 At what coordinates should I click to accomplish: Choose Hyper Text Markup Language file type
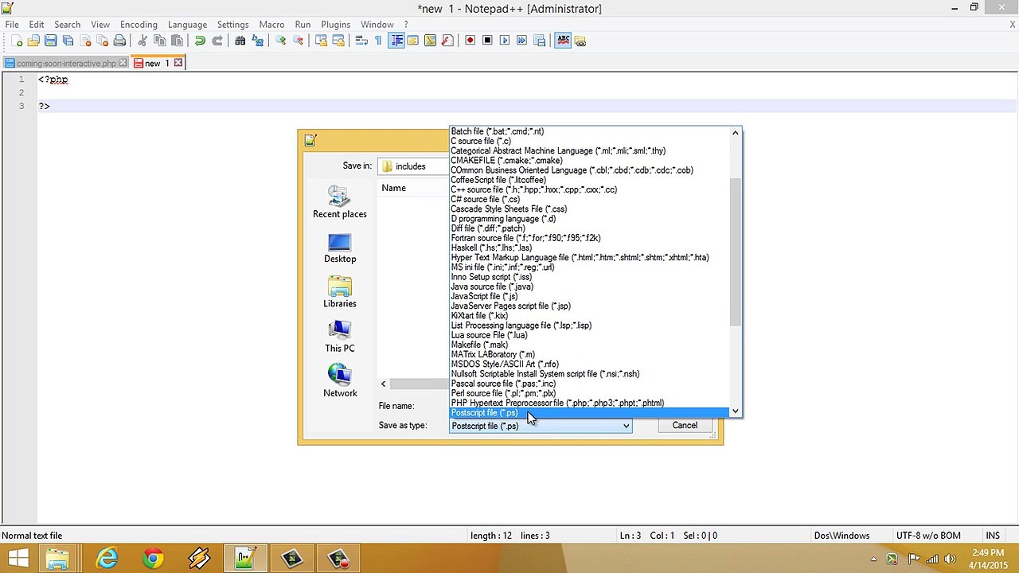pyautogui.click(x=588, y=258)
